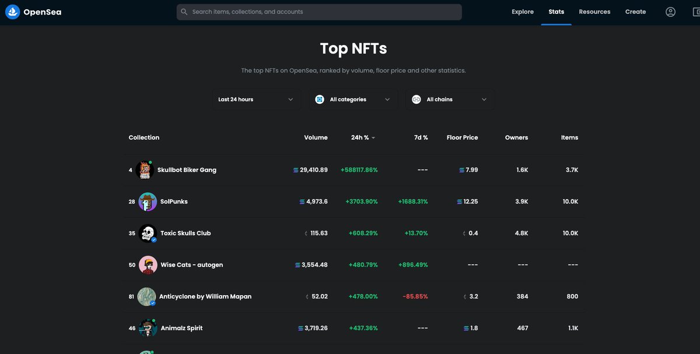Image resolution: width=700 pixels, height=354 pixels.
Task: Open the Last 24 hours dropdown
Action: coord(256,100)
